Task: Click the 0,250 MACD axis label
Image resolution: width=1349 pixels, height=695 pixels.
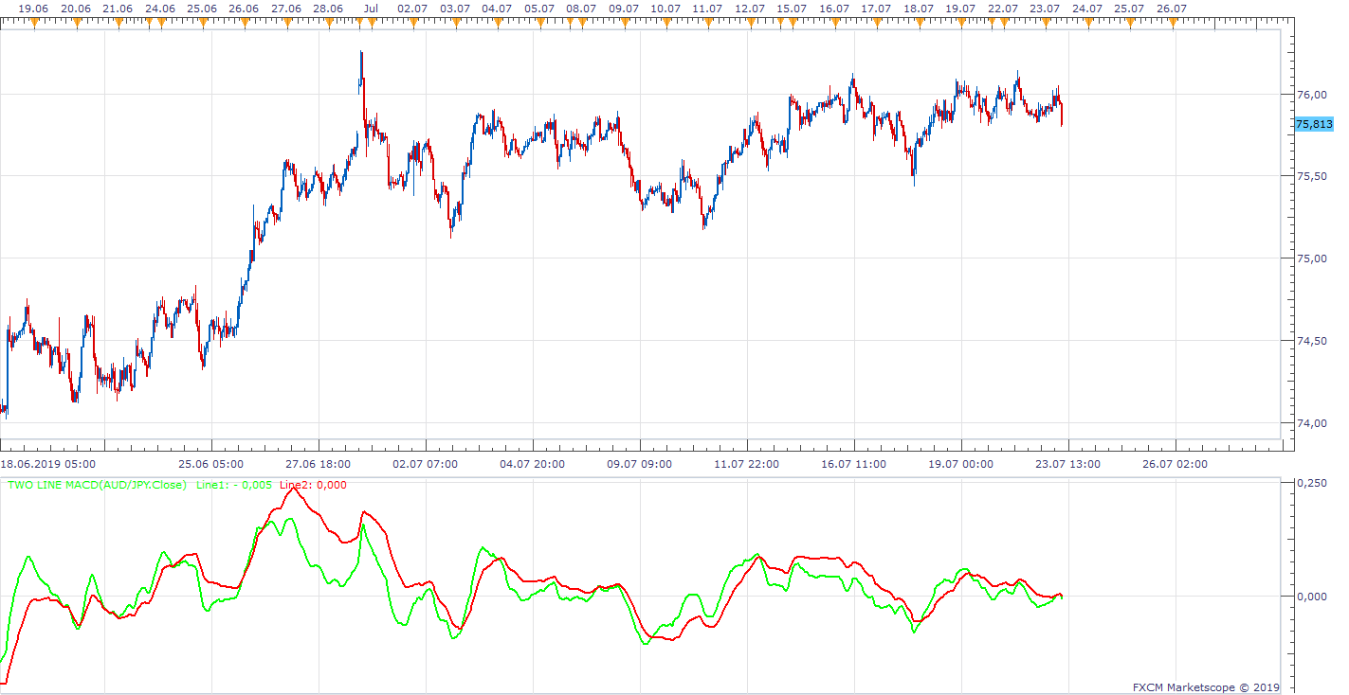Action: tap(1312, 483)
